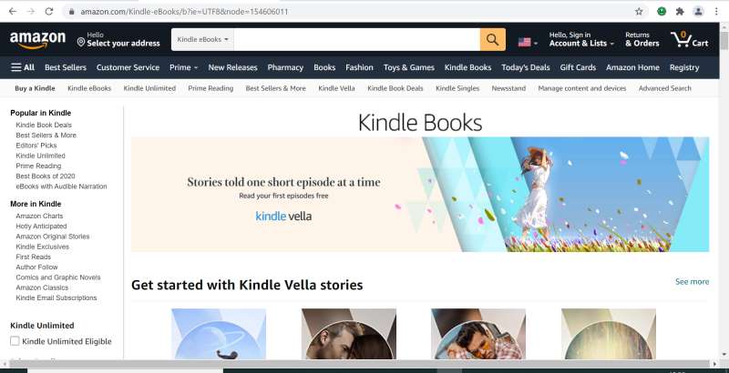Open the Today's Deals menu item
This screenshot has width=729, height=373.
pyautogui.click(x=526, y=67)
